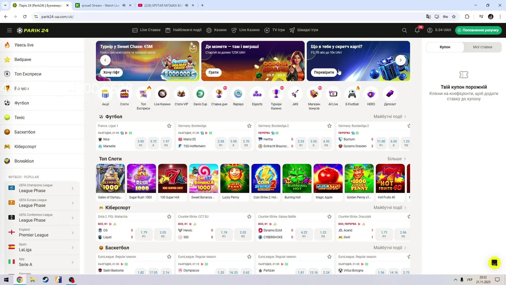This screenshot has height=285, width=506.
Task: Favorite the Heroic vs 500 match star
Action: 249,217
